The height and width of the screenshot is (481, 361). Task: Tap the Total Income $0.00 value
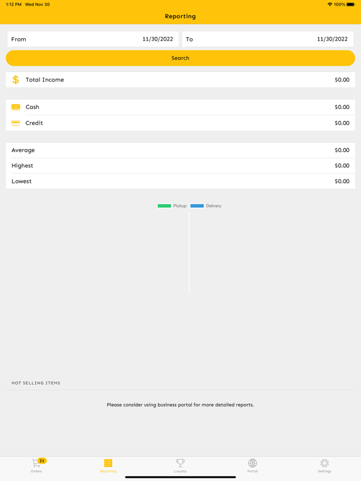(x=342, y=80)
